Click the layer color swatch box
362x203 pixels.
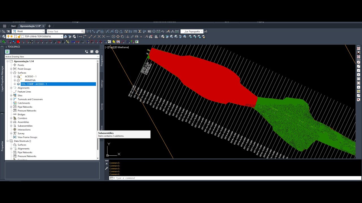[x=23, y=36]
